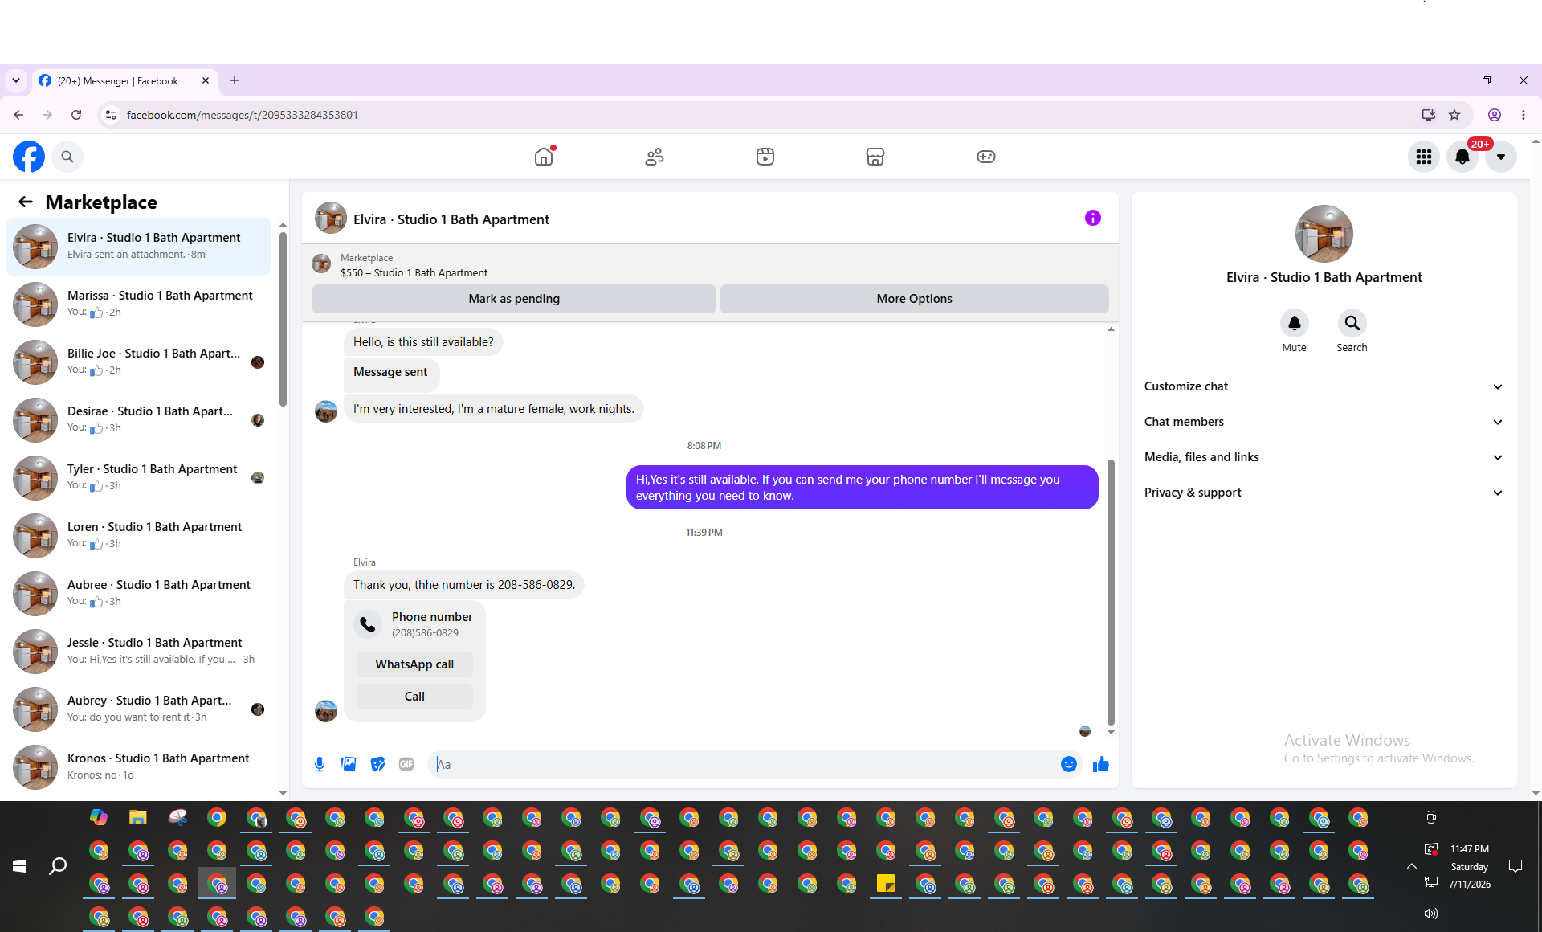Open the Gaming controller icon
This screenshot has height=932, width=1542.
click(986, 157)
